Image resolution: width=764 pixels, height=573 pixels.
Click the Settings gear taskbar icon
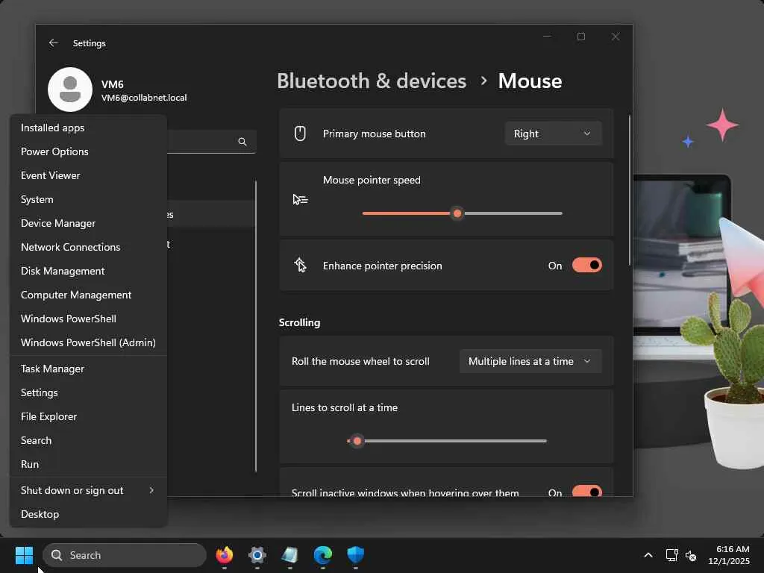pyautogui.click(x=257, y=555)
